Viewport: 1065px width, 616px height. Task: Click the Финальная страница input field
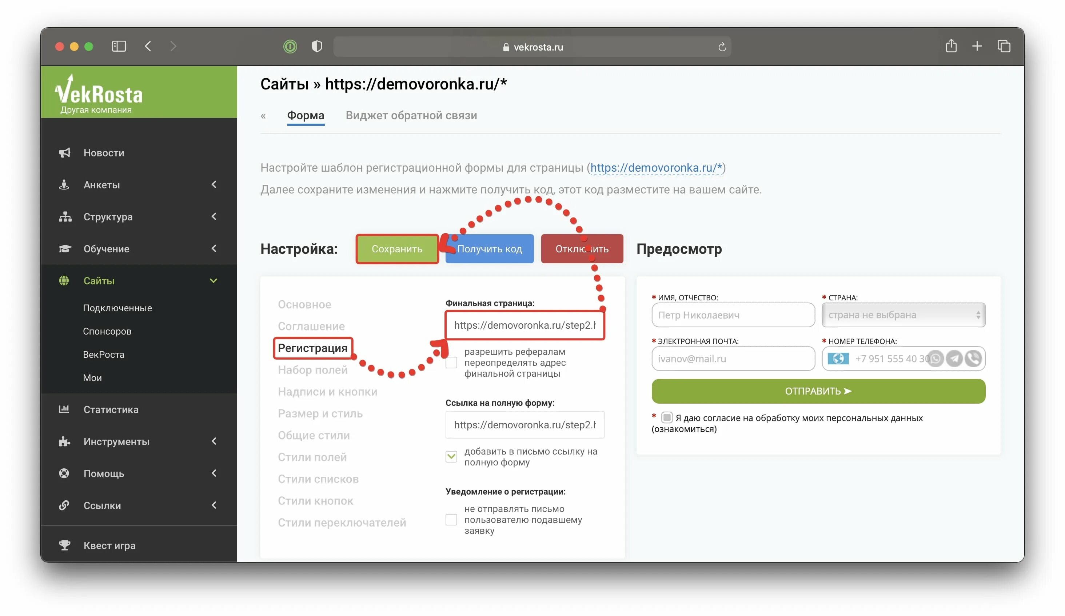coord(524,325)
